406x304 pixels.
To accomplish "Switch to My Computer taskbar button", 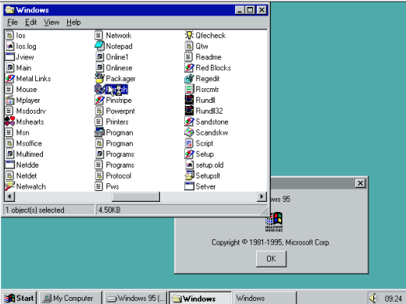I will pos(70,298).
